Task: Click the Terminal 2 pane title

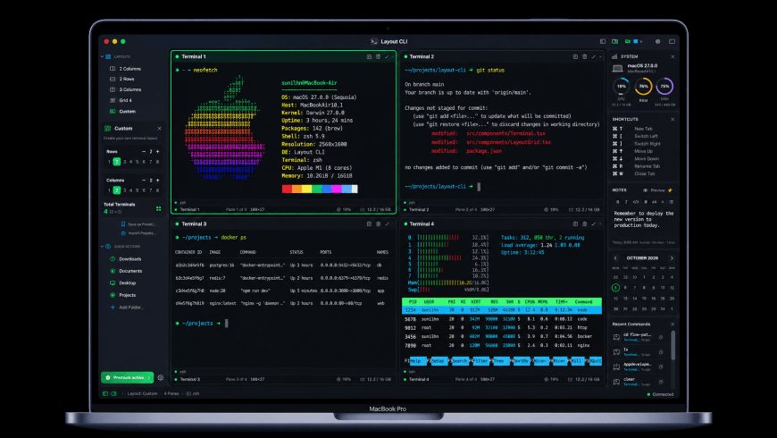Action: 422,56
